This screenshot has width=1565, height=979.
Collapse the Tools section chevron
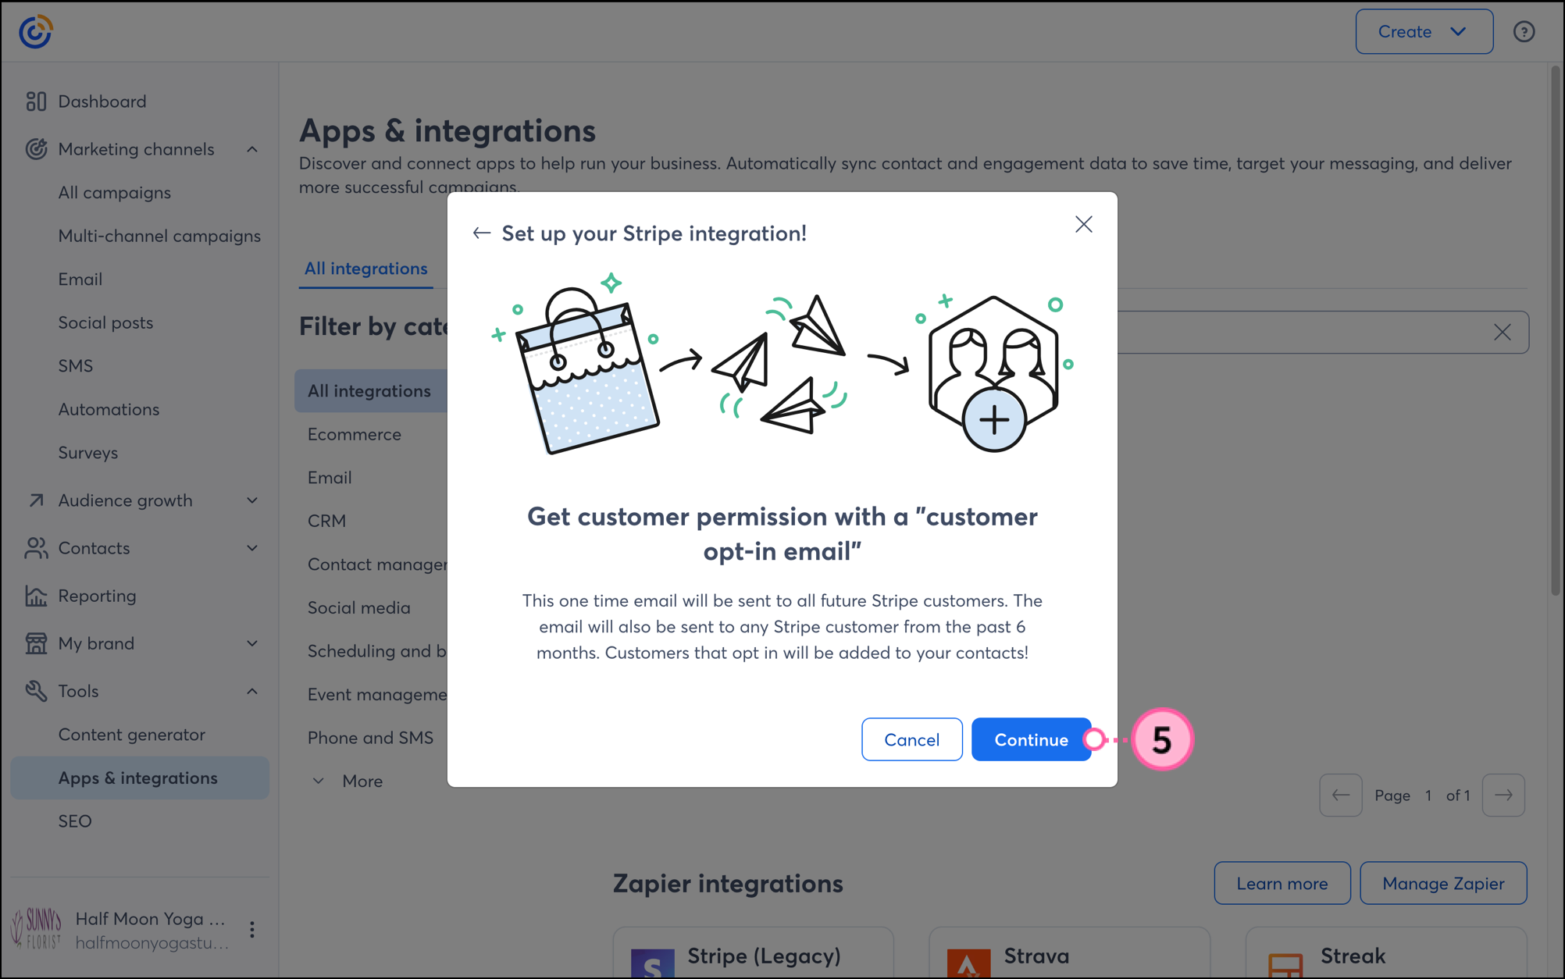pos(252,691)
